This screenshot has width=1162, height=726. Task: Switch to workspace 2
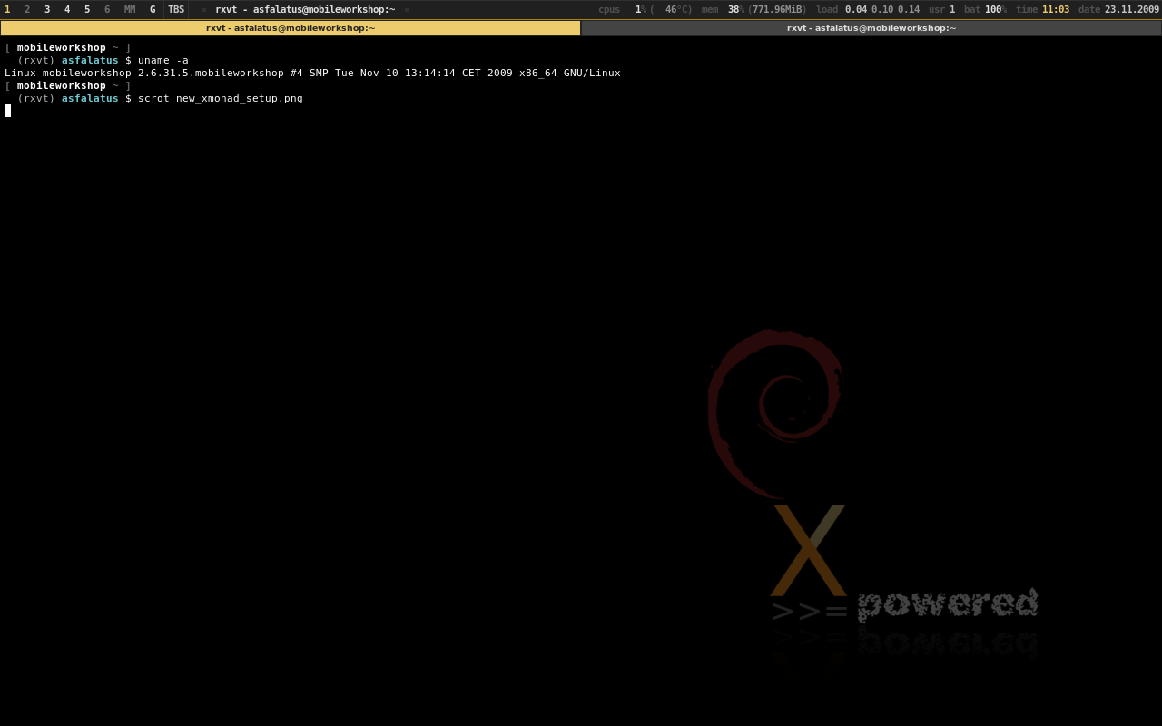coord(27,10)
